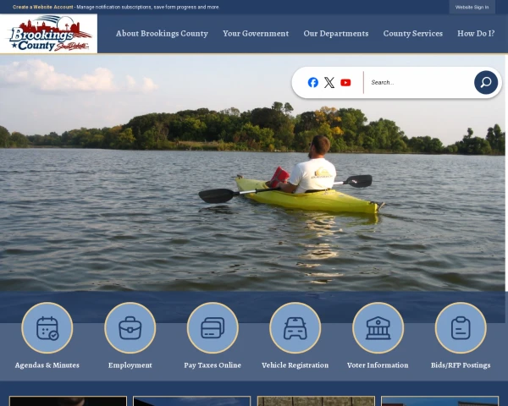Click the Employment briefcase icon
508x406 pixels.
point(130,327)
